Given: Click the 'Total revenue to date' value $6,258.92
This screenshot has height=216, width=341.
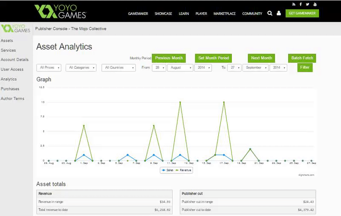Looking at the screenshot, I should coord(162,210).
